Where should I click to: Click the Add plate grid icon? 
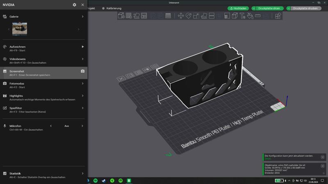129,16
